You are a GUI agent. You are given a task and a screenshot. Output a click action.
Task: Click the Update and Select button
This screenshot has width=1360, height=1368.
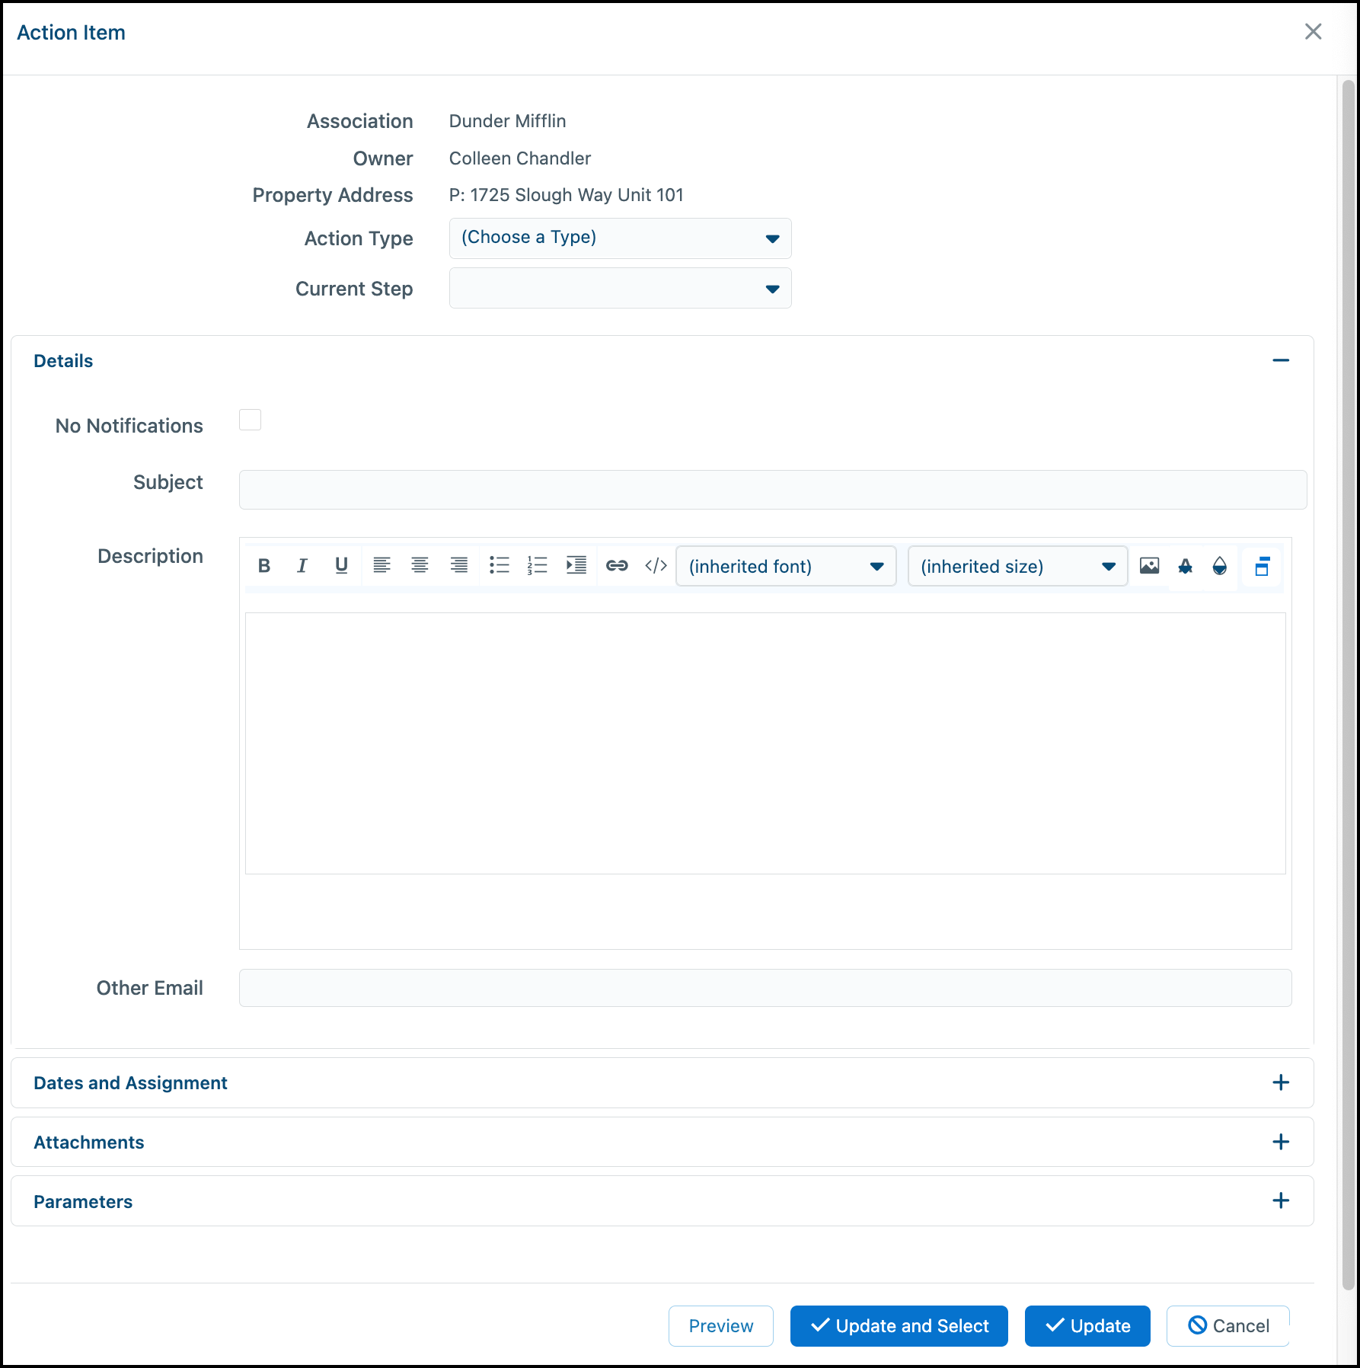point(899,1326)
